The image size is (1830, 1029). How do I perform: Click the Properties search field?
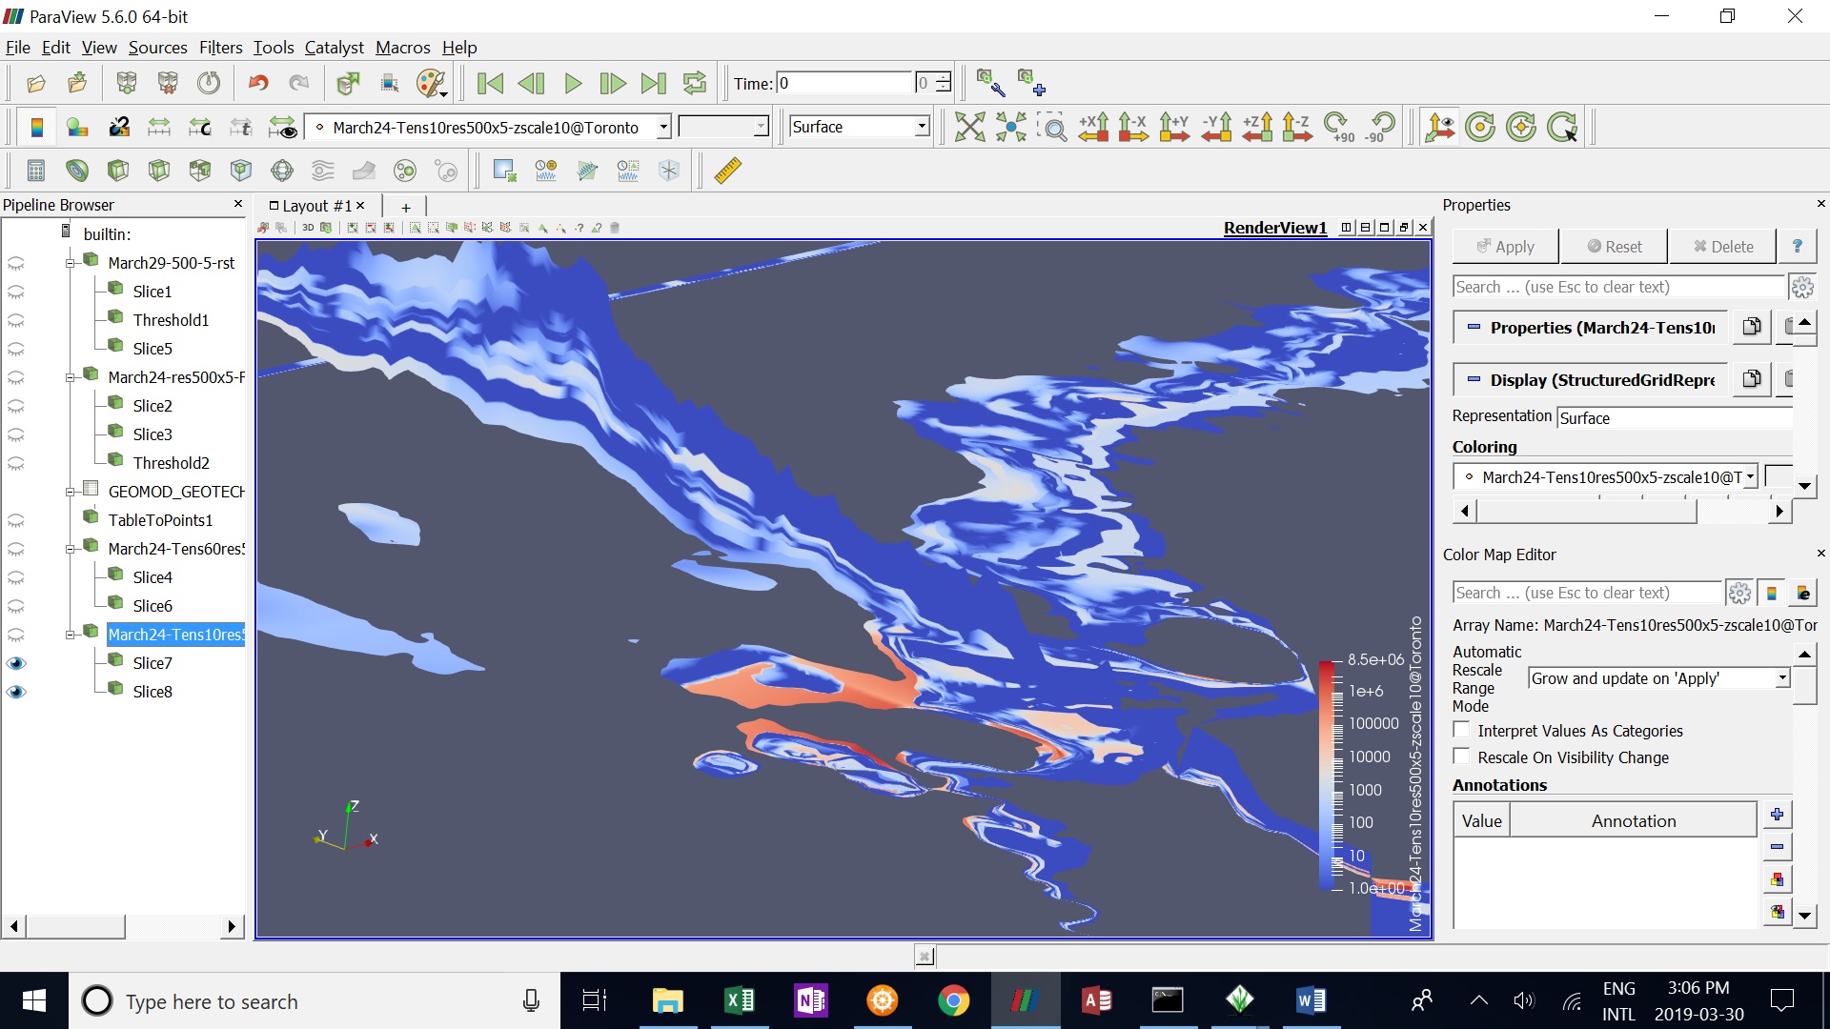pos(1618,287)
